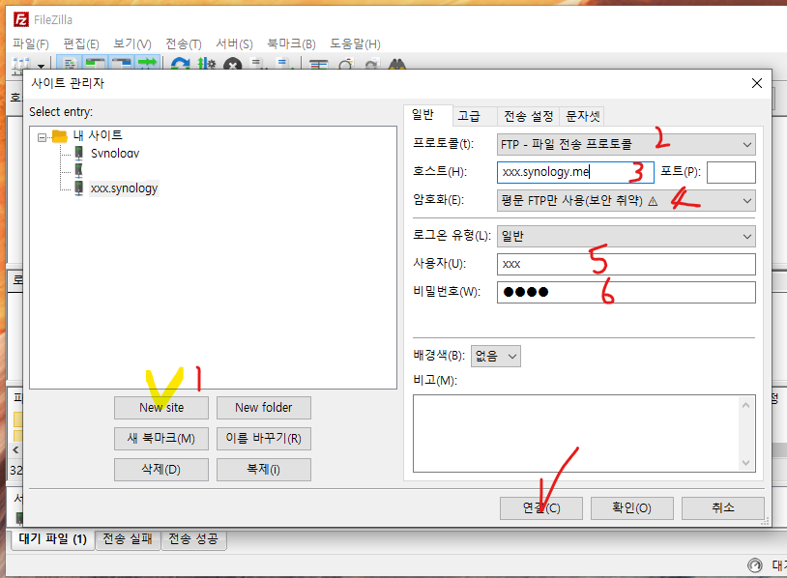Click the 내 사이트 folder icon
The height and width of the screenshot is (578, 787).
[59, 135]
